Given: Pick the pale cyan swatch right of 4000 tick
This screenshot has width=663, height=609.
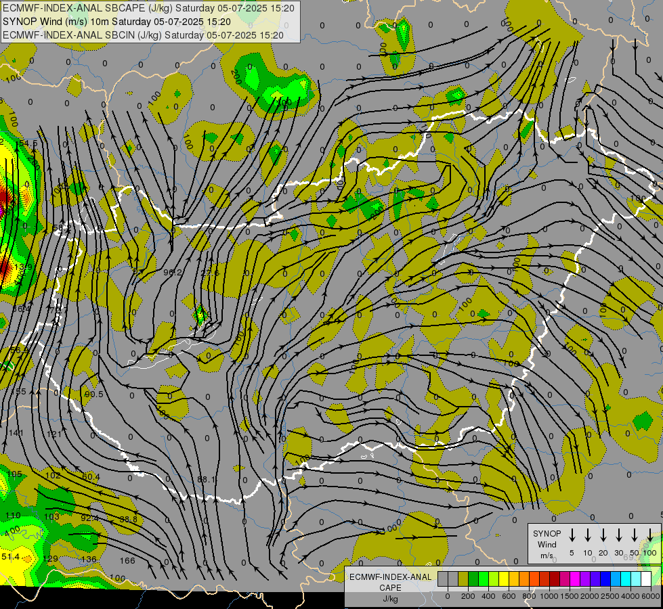Looking at the screenshot, I should 635,579.
